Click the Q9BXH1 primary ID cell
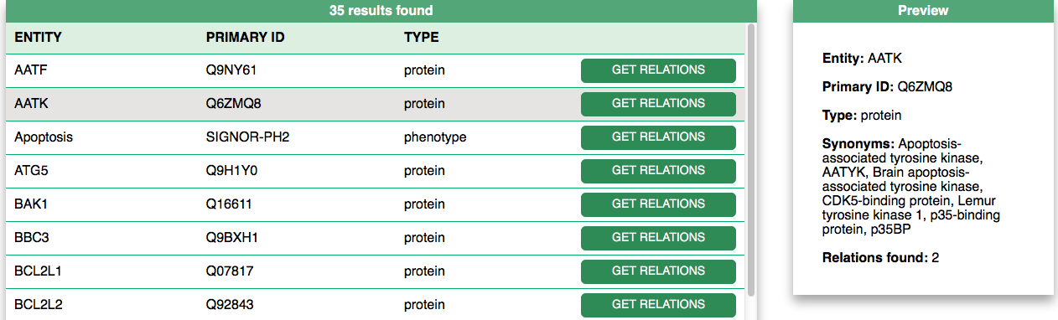The image size is (1058, 320). pos(232,238)
